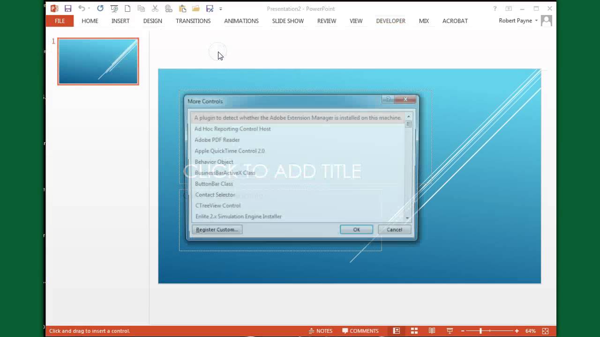The width and height of the screenshot is (600, 337).
Task: Click the Ribbon Display Options icon
Action: (509, 8)
